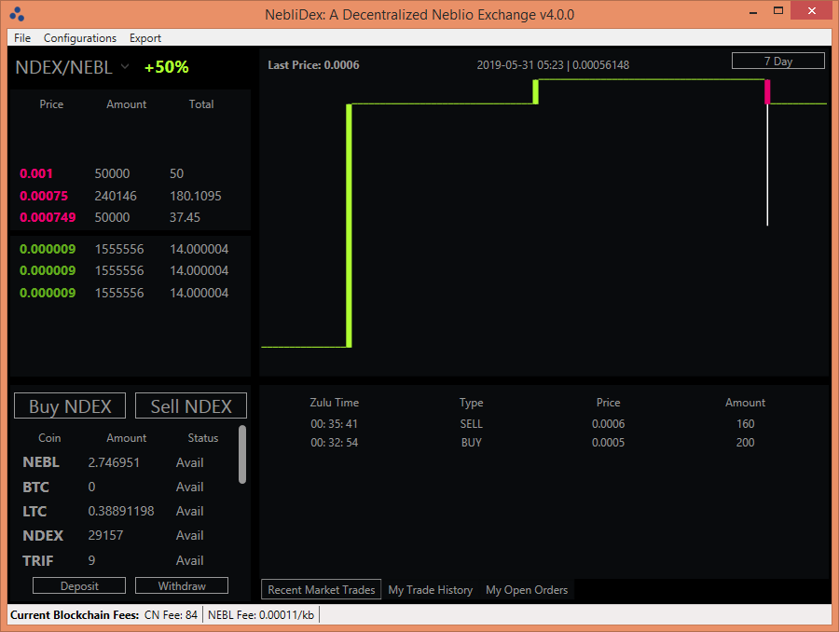Select the LTC wallet row
The height and width of the screenshot is (632, 839).
point(123,511)
